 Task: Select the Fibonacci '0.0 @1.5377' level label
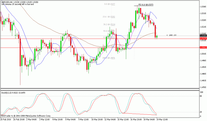109,4
